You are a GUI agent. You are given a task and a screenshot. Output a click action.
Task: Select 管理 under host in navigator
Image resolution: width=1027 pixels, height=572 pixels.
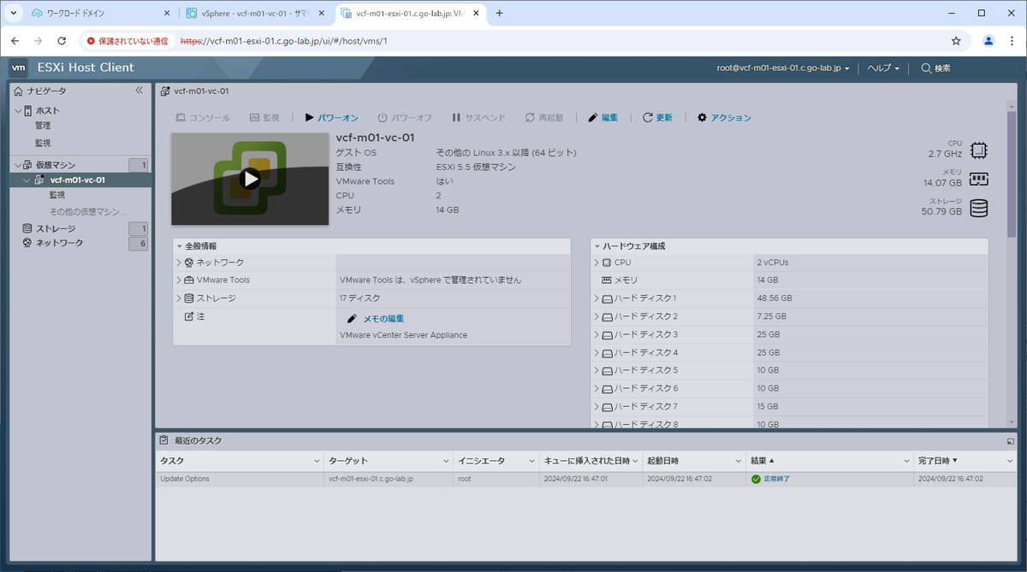click(43, 126)
